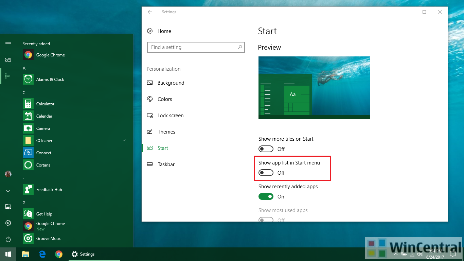
Task: Launch the Calculator app
Action: (x=45, y=104)
